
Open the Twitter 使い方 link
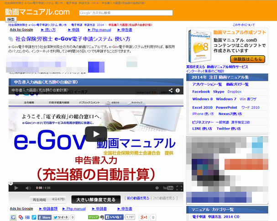coord(229,128)
